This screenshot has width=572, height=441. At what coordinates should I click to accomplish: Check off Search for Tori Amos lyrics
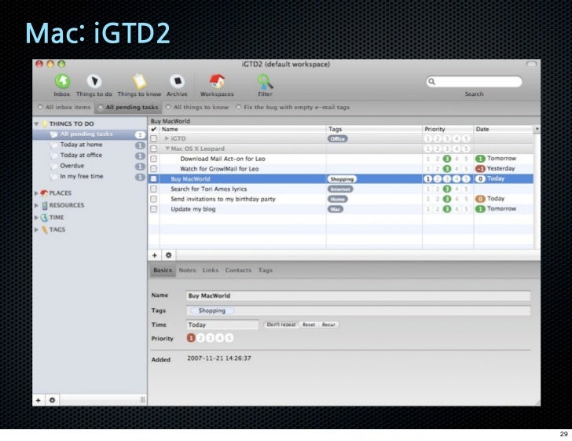pyautogui.click(x=153, y=189)
